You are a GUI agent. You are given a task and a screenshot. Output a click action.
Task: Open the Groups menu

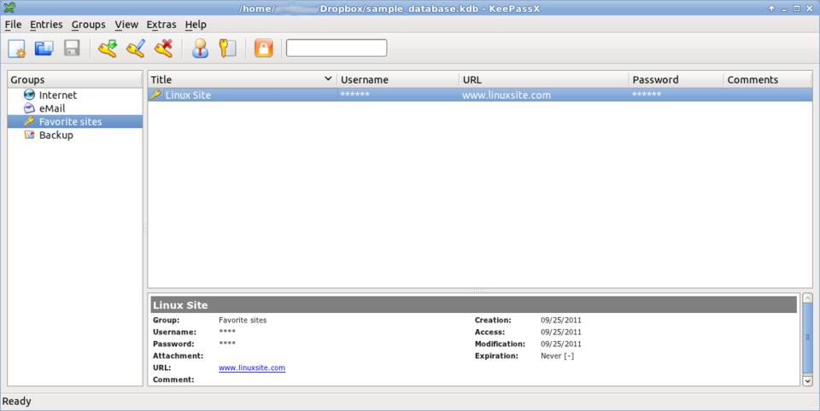coord(88,25)
